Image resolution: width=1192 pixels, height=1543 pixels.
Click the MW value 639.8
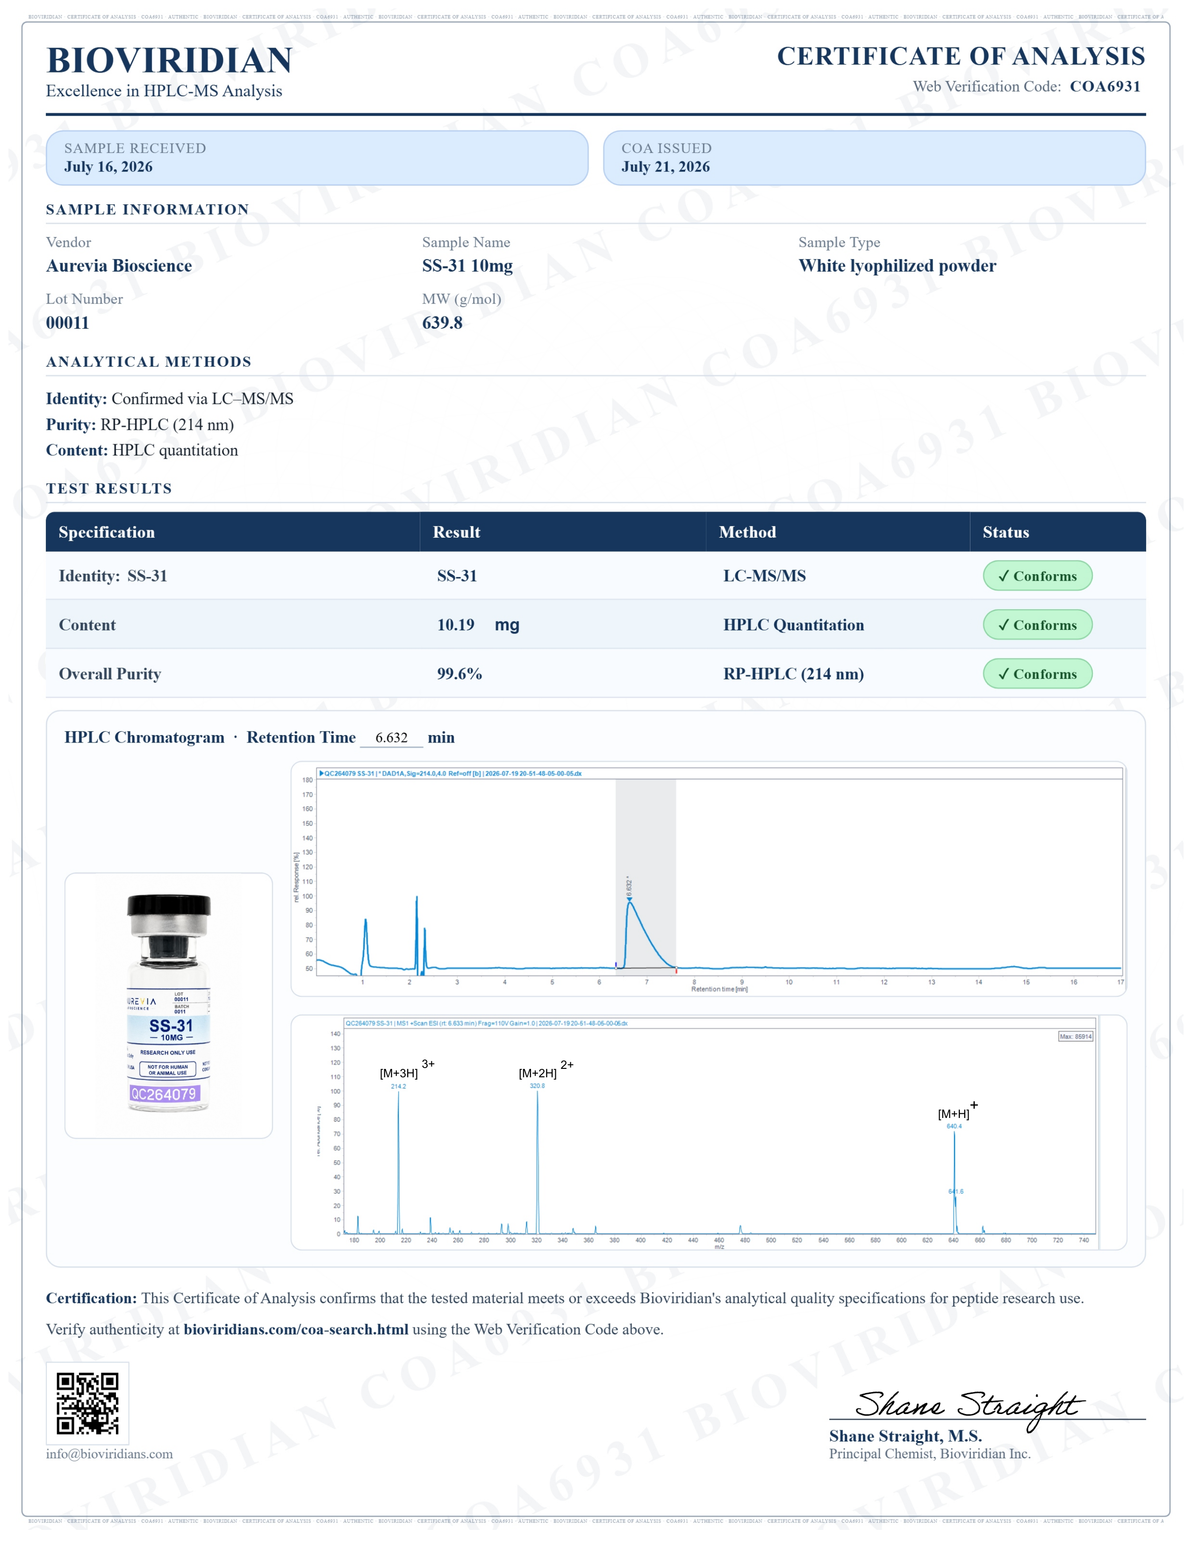click(443, 323)
